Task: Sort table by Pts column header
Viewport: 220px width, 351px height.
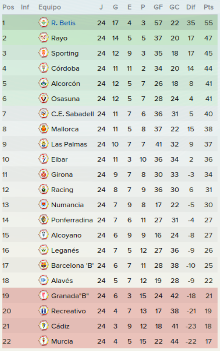Action: tap(208, 7)
